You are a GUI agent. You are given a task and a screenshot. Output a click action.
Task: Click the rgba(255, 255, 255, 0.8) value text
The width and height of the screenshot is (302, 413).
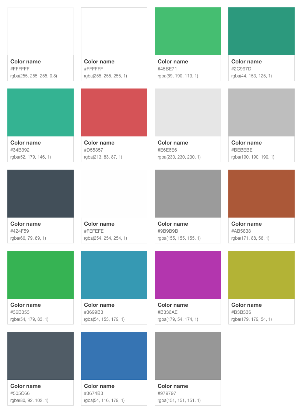34,76
